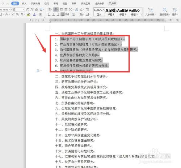This screenshot has height=168, width=181.
Task: Apply the 正文 style
Action: (99, 12)
